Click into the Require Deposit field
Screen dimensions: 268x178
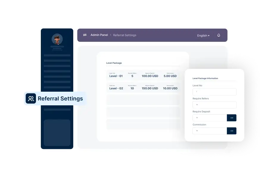(x=210, y=118)
